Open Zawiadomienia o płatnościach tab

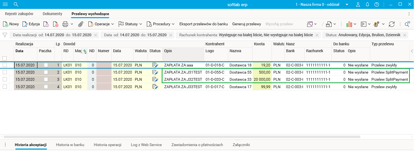click(x=197, y=145)
